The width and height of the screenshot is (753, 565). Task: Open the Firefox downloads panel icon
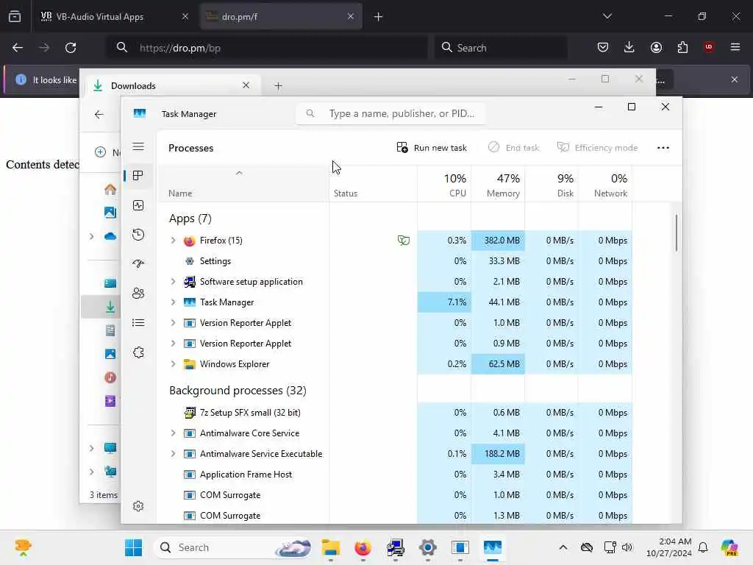(629, 47)
